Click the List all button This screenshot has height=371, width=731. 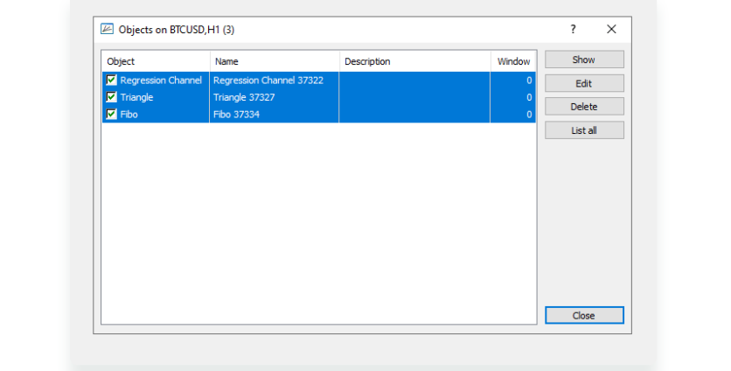tap(584, 130)
